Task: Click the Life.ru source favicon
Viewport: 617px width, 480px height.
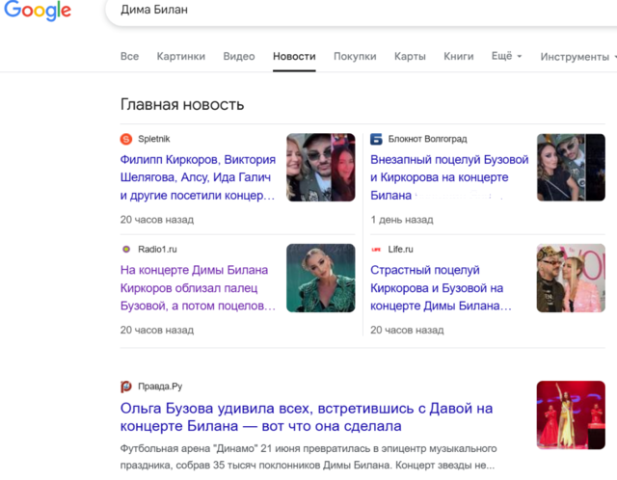Action: point(376,250)
